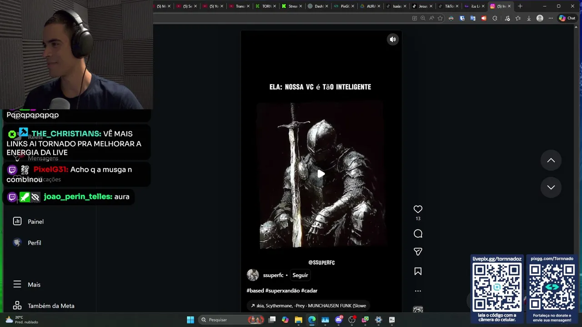This screenshot has height=327, width=582.
Task: Open Task View on the taskbar
Action: point(272,320)
